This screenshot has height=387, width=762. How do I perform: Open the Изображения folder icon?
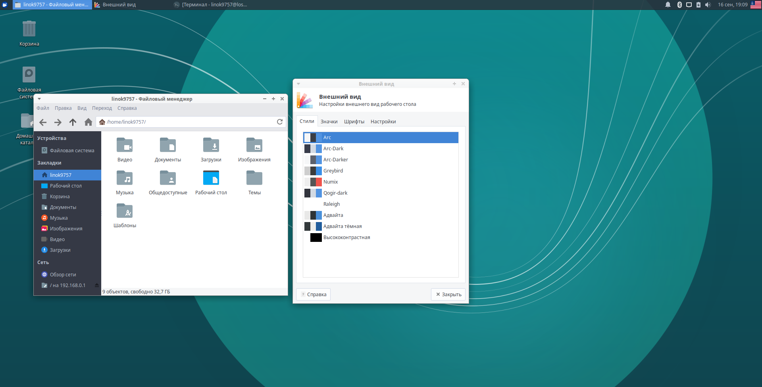(254, 145)
